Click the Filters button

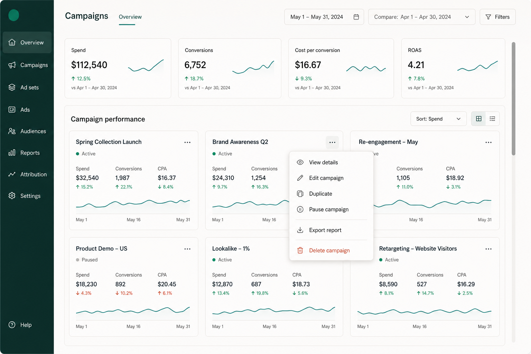(497, 17)
